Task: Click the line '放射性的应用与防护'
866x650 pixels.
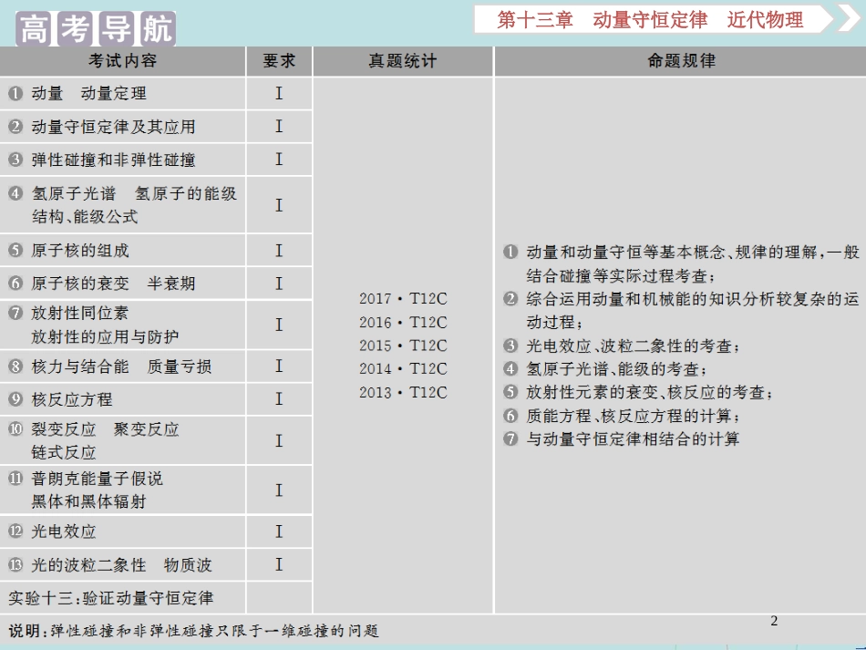Action: click(x=105, y=337)
